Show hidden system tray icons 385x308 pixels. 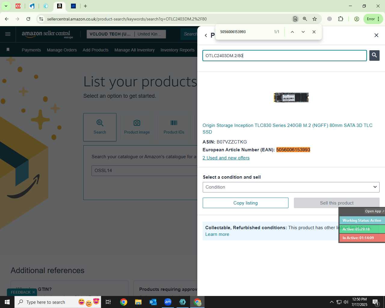331,302
